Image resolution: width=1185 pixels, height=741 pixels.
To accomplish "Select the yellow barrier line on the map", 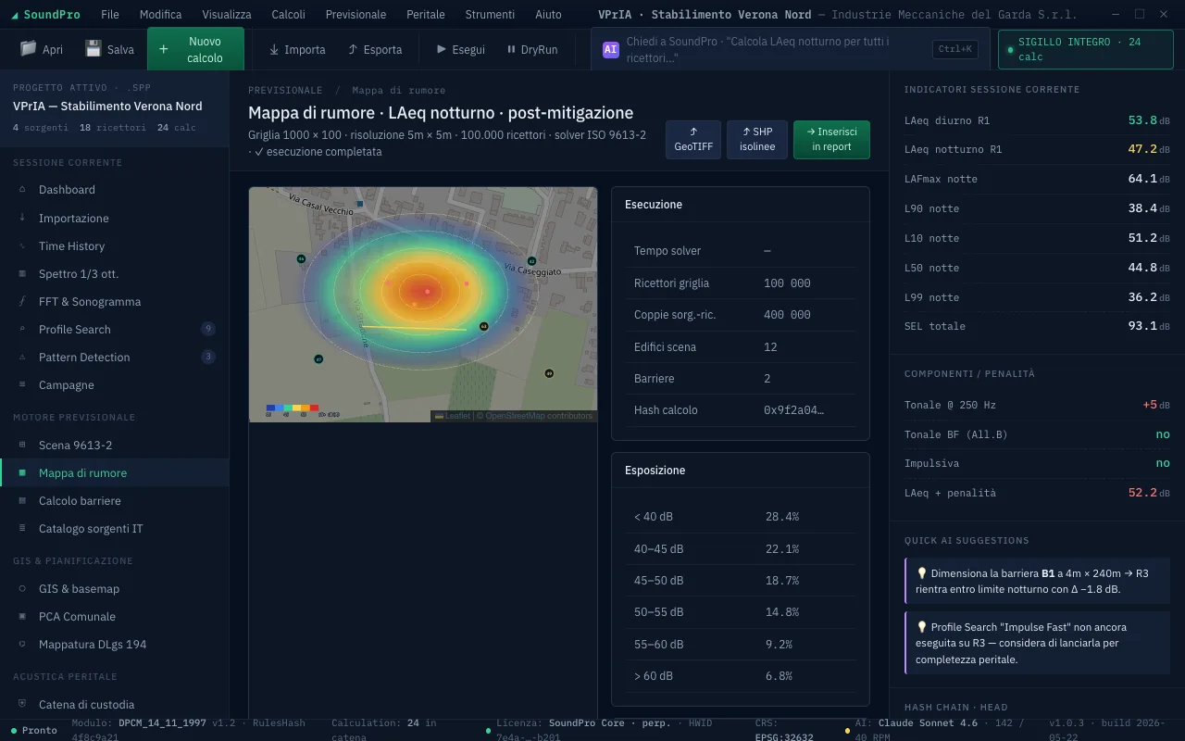I will click(414, 328).
